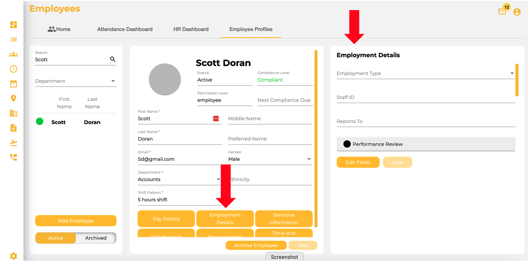Select the Active employees filter
Screen dimensions: 528x261
56,238
